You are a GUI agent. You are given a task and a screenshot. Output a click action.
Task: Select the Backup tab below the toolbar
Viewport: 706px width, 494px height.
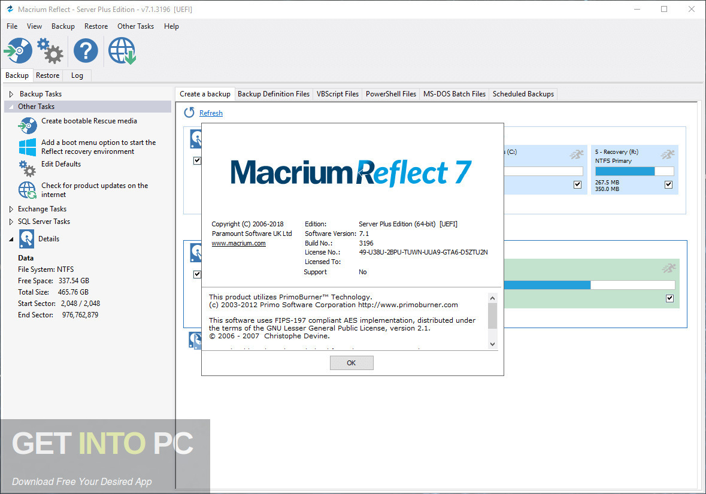tap(17, 75)
